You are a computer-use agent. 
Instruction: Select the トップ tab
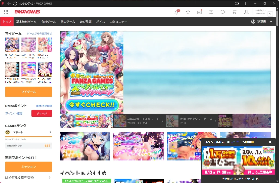tap(7, 22)
